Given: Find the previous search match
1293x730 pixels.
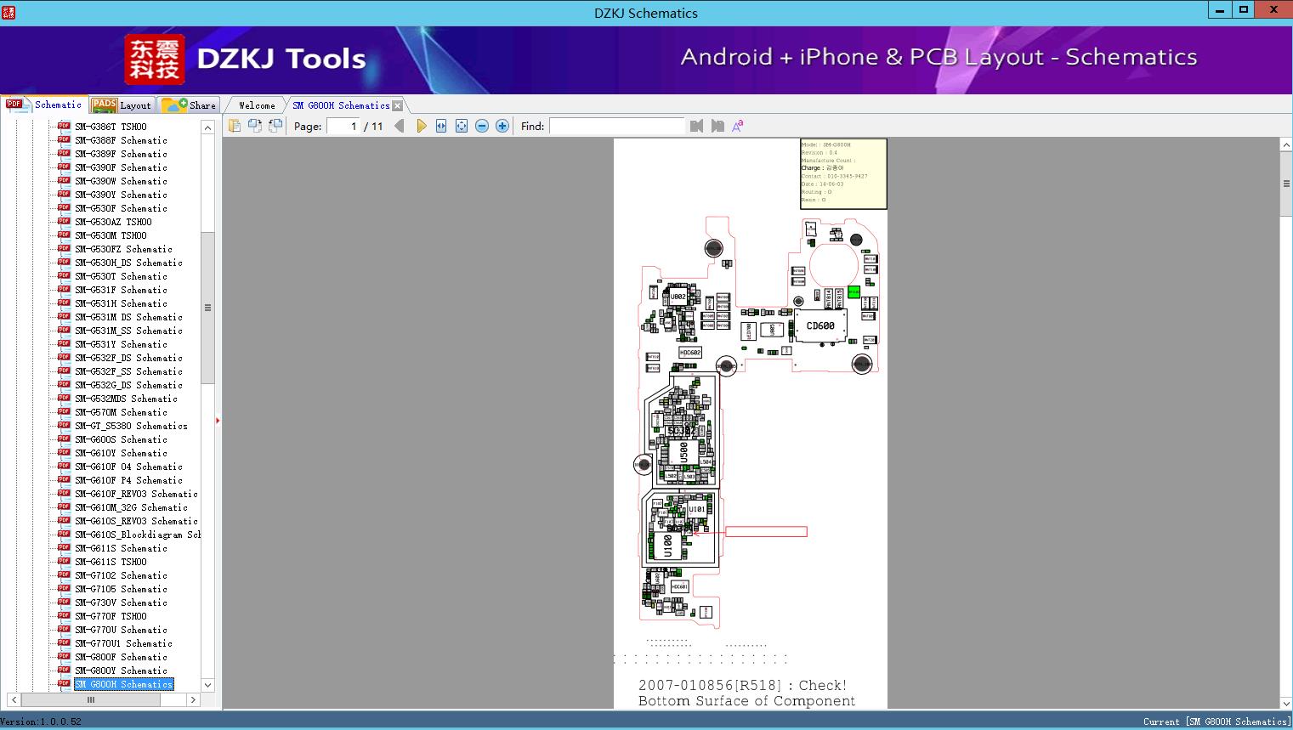Looking at the screenshot, I should 697,126.
